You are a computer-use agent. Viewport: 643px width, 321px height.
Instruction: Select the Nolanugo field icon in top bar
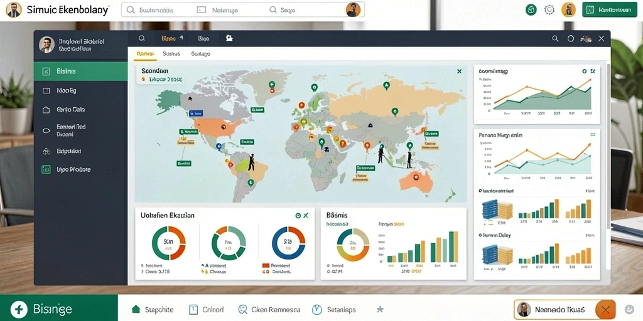[202, 10]
